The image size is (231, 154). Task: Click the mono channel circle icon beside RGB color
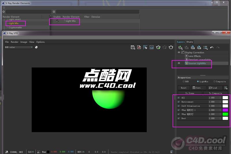click(36, 47)
